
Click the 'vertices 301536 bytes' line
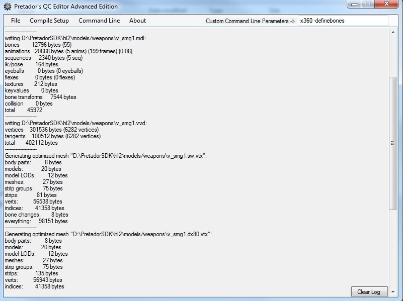click(x=52, y=130)
